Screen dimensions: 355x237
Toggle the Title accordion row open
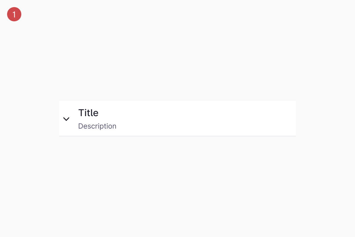click(177, 118)
